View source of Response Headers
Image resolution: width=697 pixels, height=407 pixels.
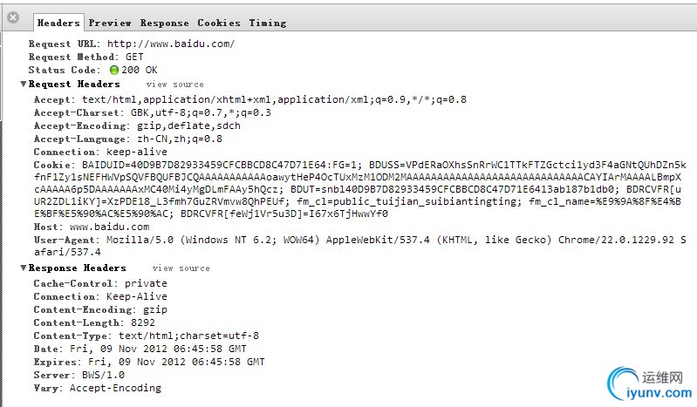(x=181, y=268)
